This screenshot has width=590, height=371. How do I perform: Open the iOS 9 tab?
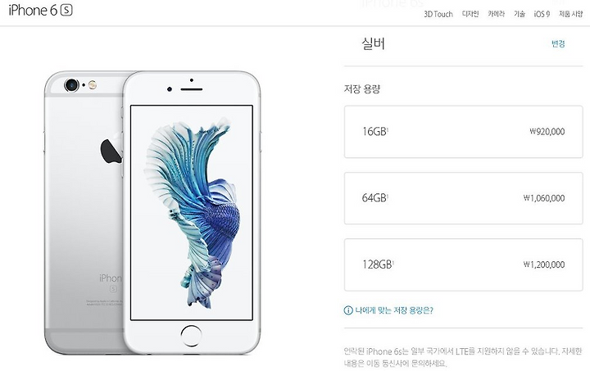[x=542, y=14]
